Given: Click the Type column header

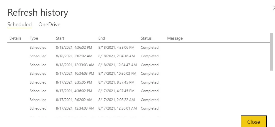Looking at the screenshot, I should (x=34, y=38).
